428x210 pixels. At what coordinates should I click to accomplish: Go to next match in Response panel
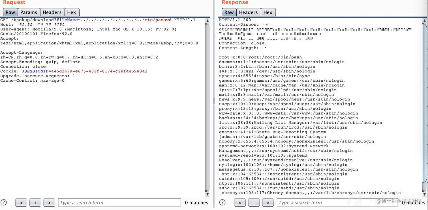coord(267,203)
